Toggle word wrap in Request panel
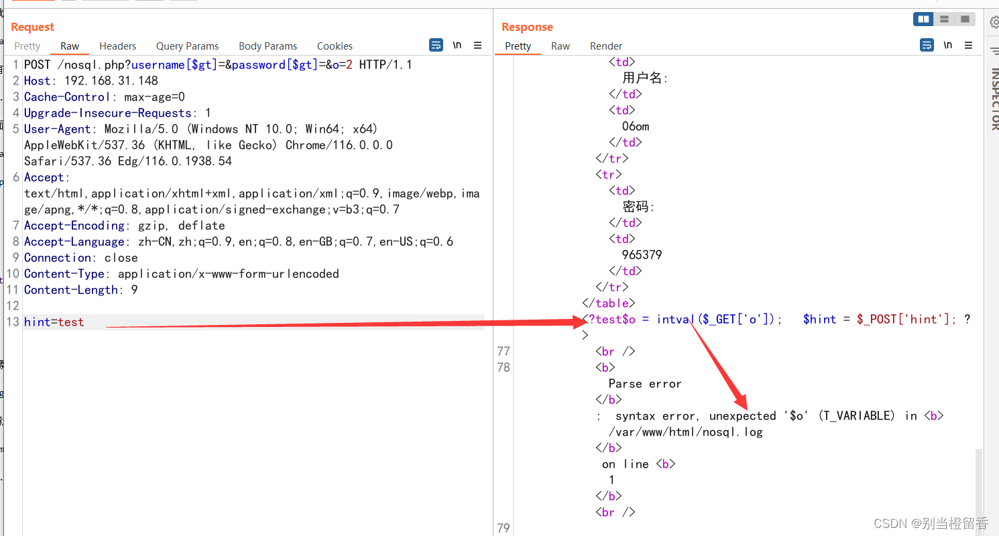The height and width of the screenshot is (536, 999). click(436, 46)
